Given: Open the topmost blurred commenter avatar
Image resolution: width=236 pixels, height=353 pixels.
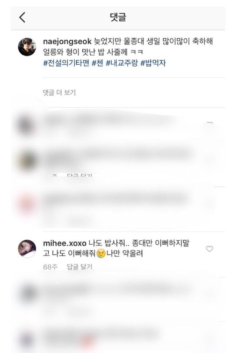Looking at the screenshot, I should [27, 125].
